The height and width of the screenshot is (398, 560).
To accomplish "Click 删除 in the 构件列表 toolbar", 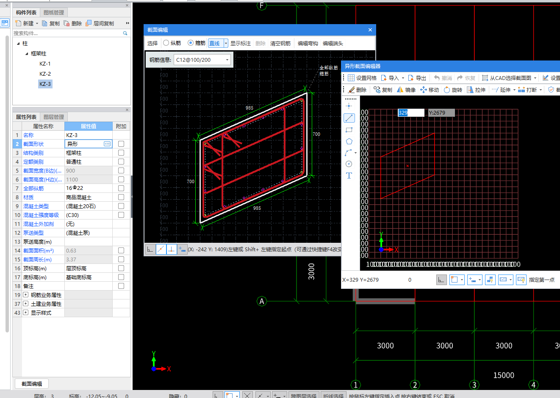I will point(73,23).
